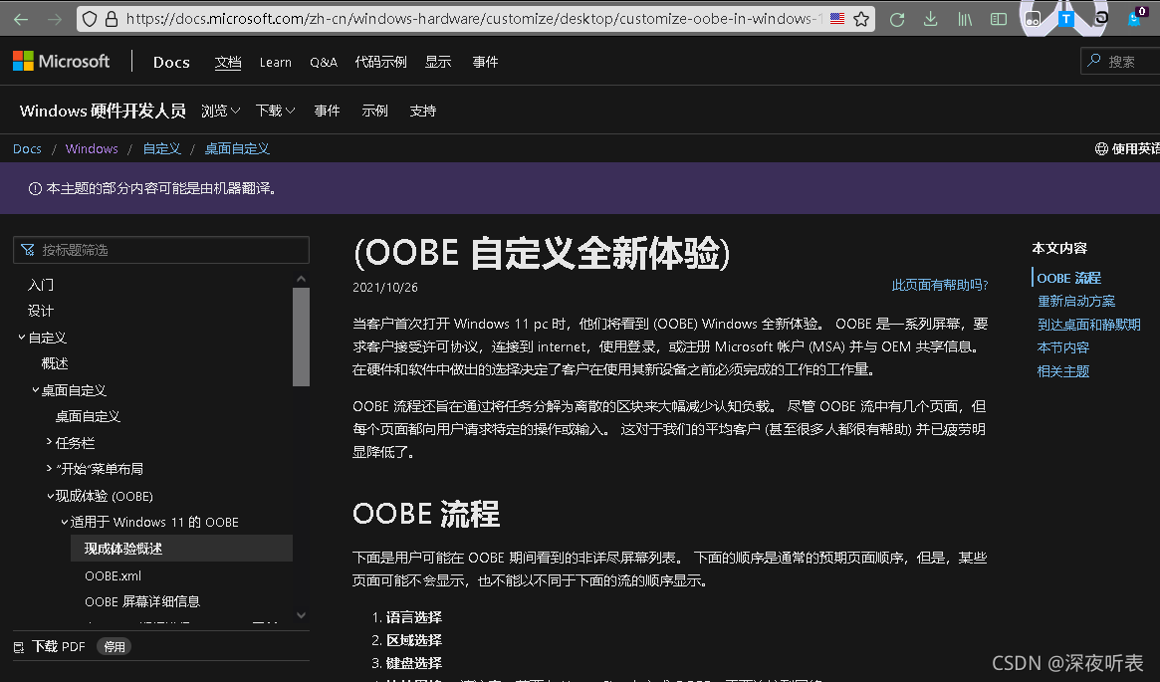Jump to 本节内容 in contents

[1063, 347]
